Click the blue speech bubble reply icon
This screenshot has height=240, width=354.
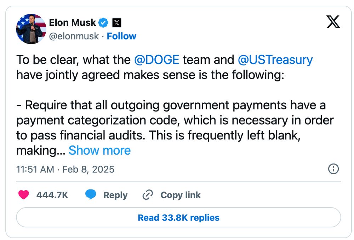(x=91, y=195)
